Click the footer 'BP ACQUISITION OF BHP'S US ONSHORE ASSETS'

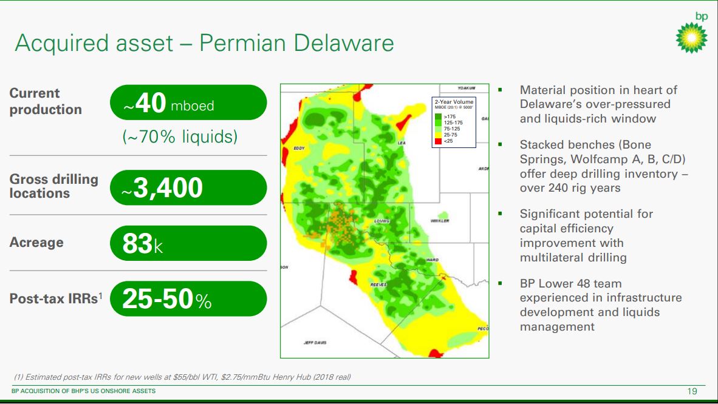[83, 391]
